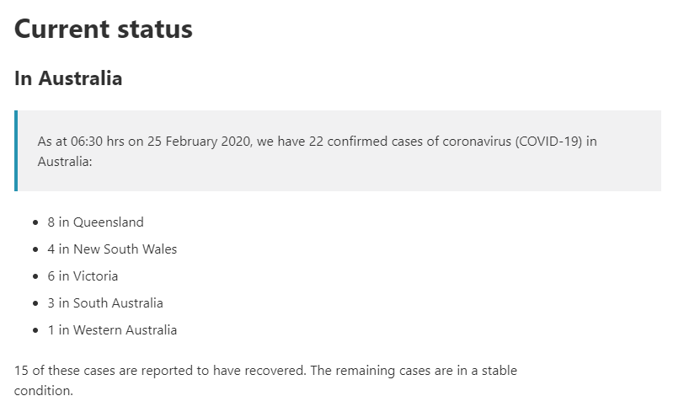The width and height of the screenshot is (673, 412).
Task: Click the "1 in Western Australia" item
Action: [x=112, y=330]
